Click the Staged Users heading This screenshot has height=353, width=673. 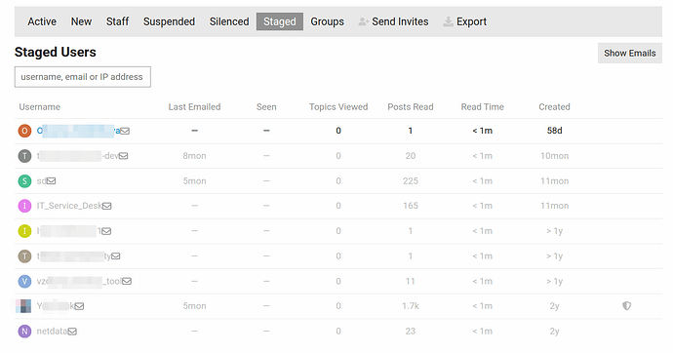pos(56,52)
